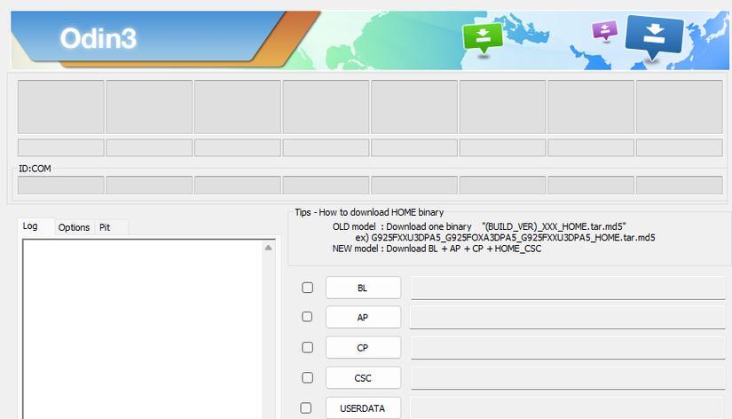
Task: Click inside the empty log text area
Action: coord(142,329)
